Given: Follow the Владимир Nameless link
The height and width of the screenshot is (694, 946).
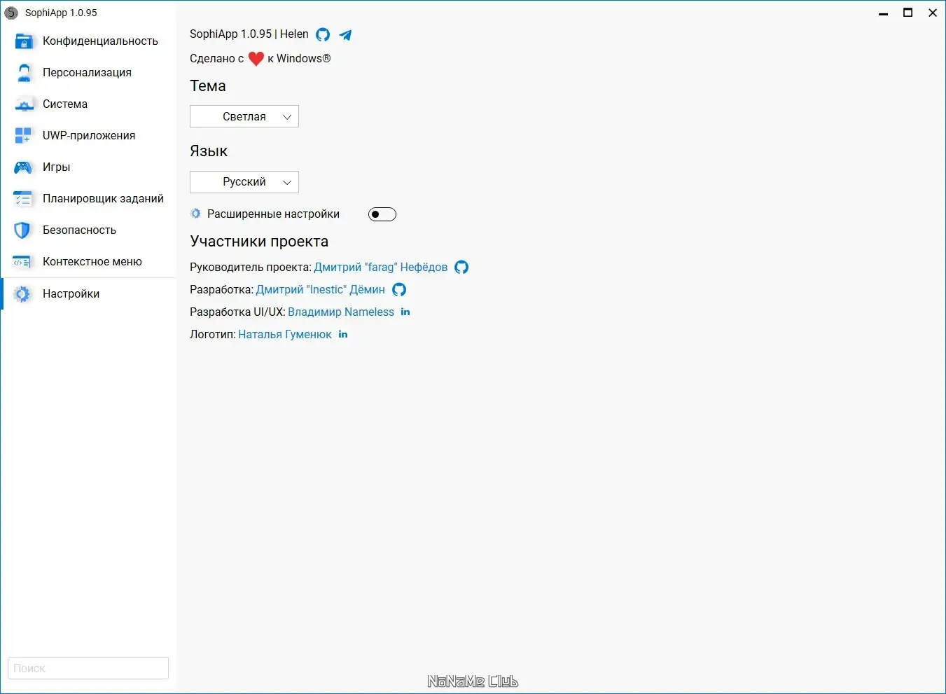Looking at the screenshot, I should point(341,312).
